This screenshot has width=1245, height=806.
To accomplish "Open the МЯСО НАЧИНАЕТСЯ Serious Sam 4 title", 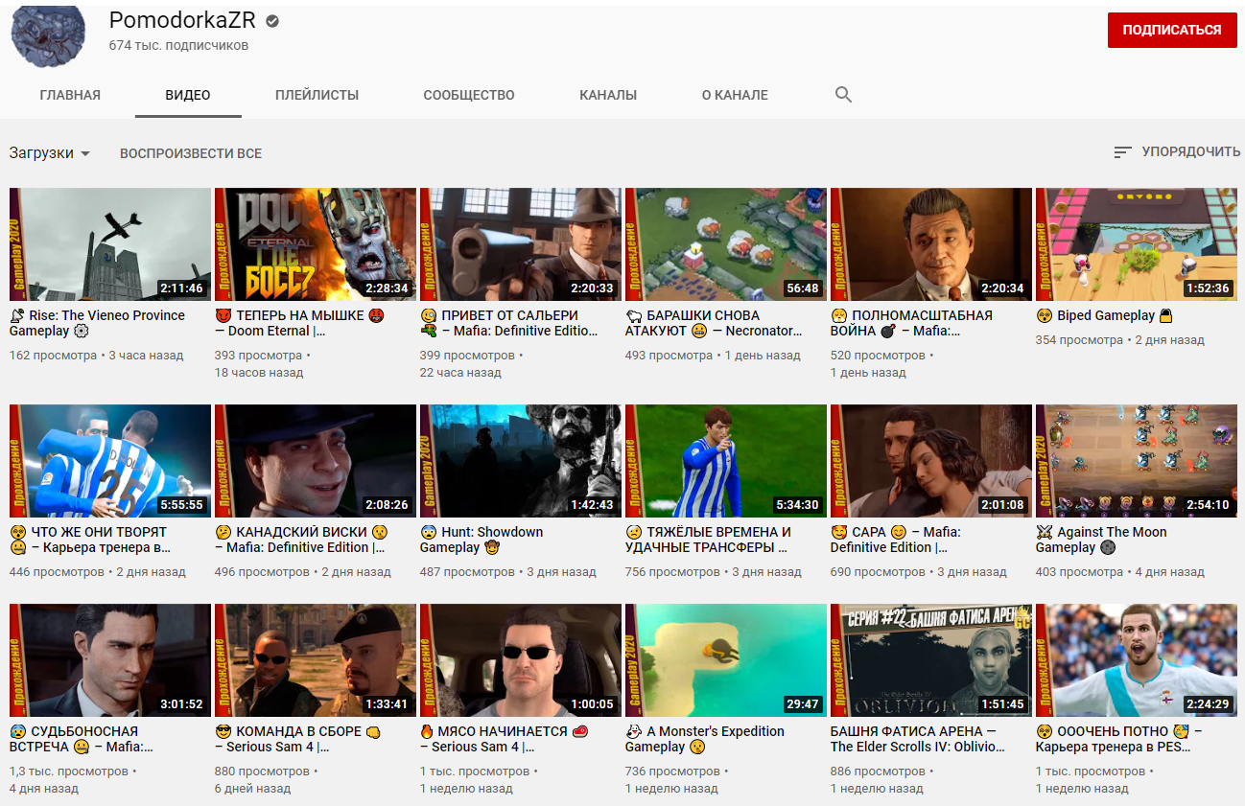I will click(505, 739).
